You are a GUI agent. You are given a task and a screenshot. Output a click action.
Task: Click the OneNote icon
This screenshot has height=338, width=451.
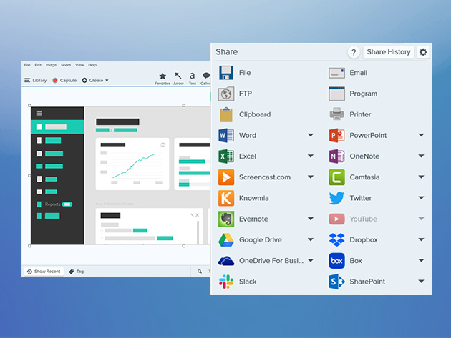336,156
